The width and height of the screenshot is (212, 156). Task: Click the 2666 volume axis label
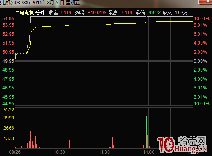pyautogui.click(x=9, y=128)
